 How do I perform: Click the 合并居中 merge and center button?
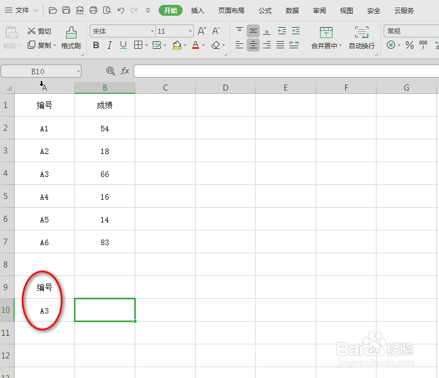tap(326, 38)
